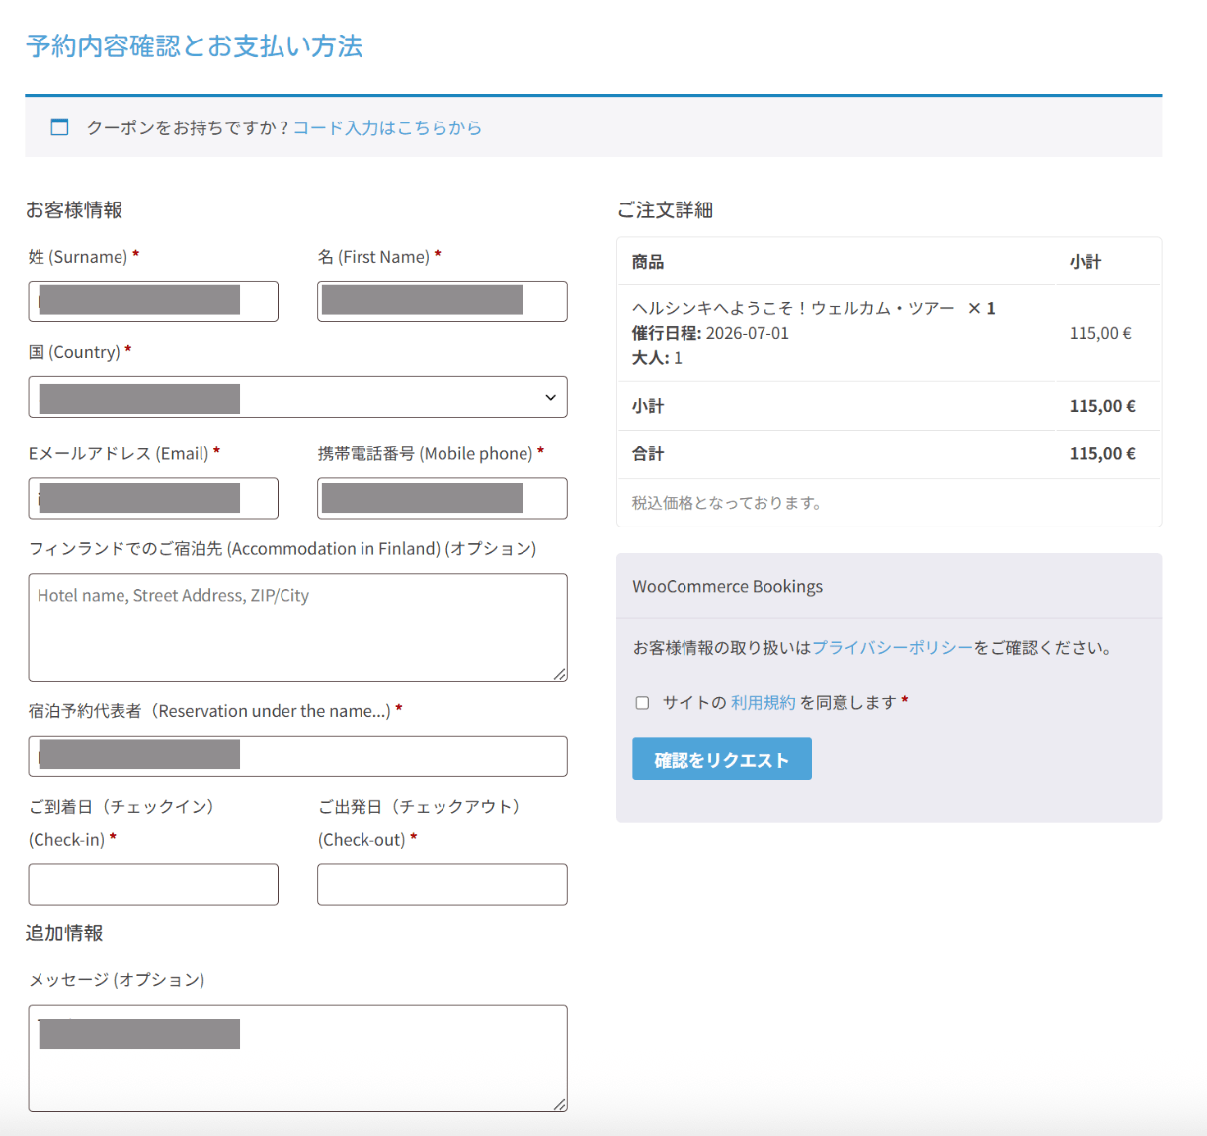Select the Check-in date field
Image resolution: width=1207 pixels, height=1136 pixels.
152,884
